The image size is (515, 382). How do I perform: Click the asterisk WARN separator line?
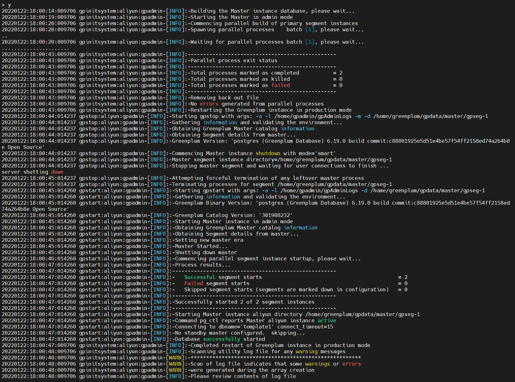pos(181,358)
